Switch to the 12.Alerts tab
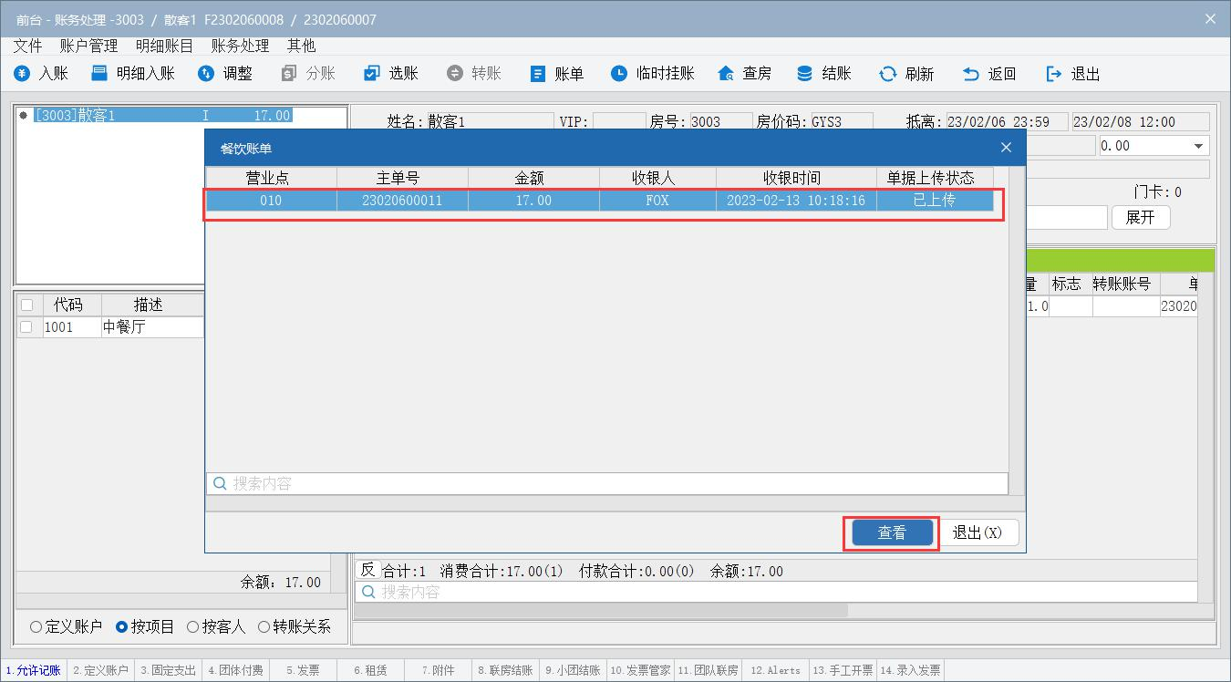Viewport: 1231px width, 682px height. pyautogui.click(x=775, y=670)
